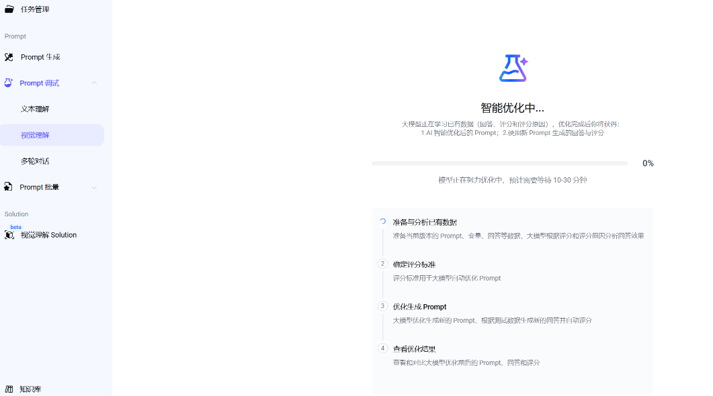Image resolution: width=713 pixels, height=396 pixels.
Task: Click the 智能优化中... heading
Action: tap(513, 108)
